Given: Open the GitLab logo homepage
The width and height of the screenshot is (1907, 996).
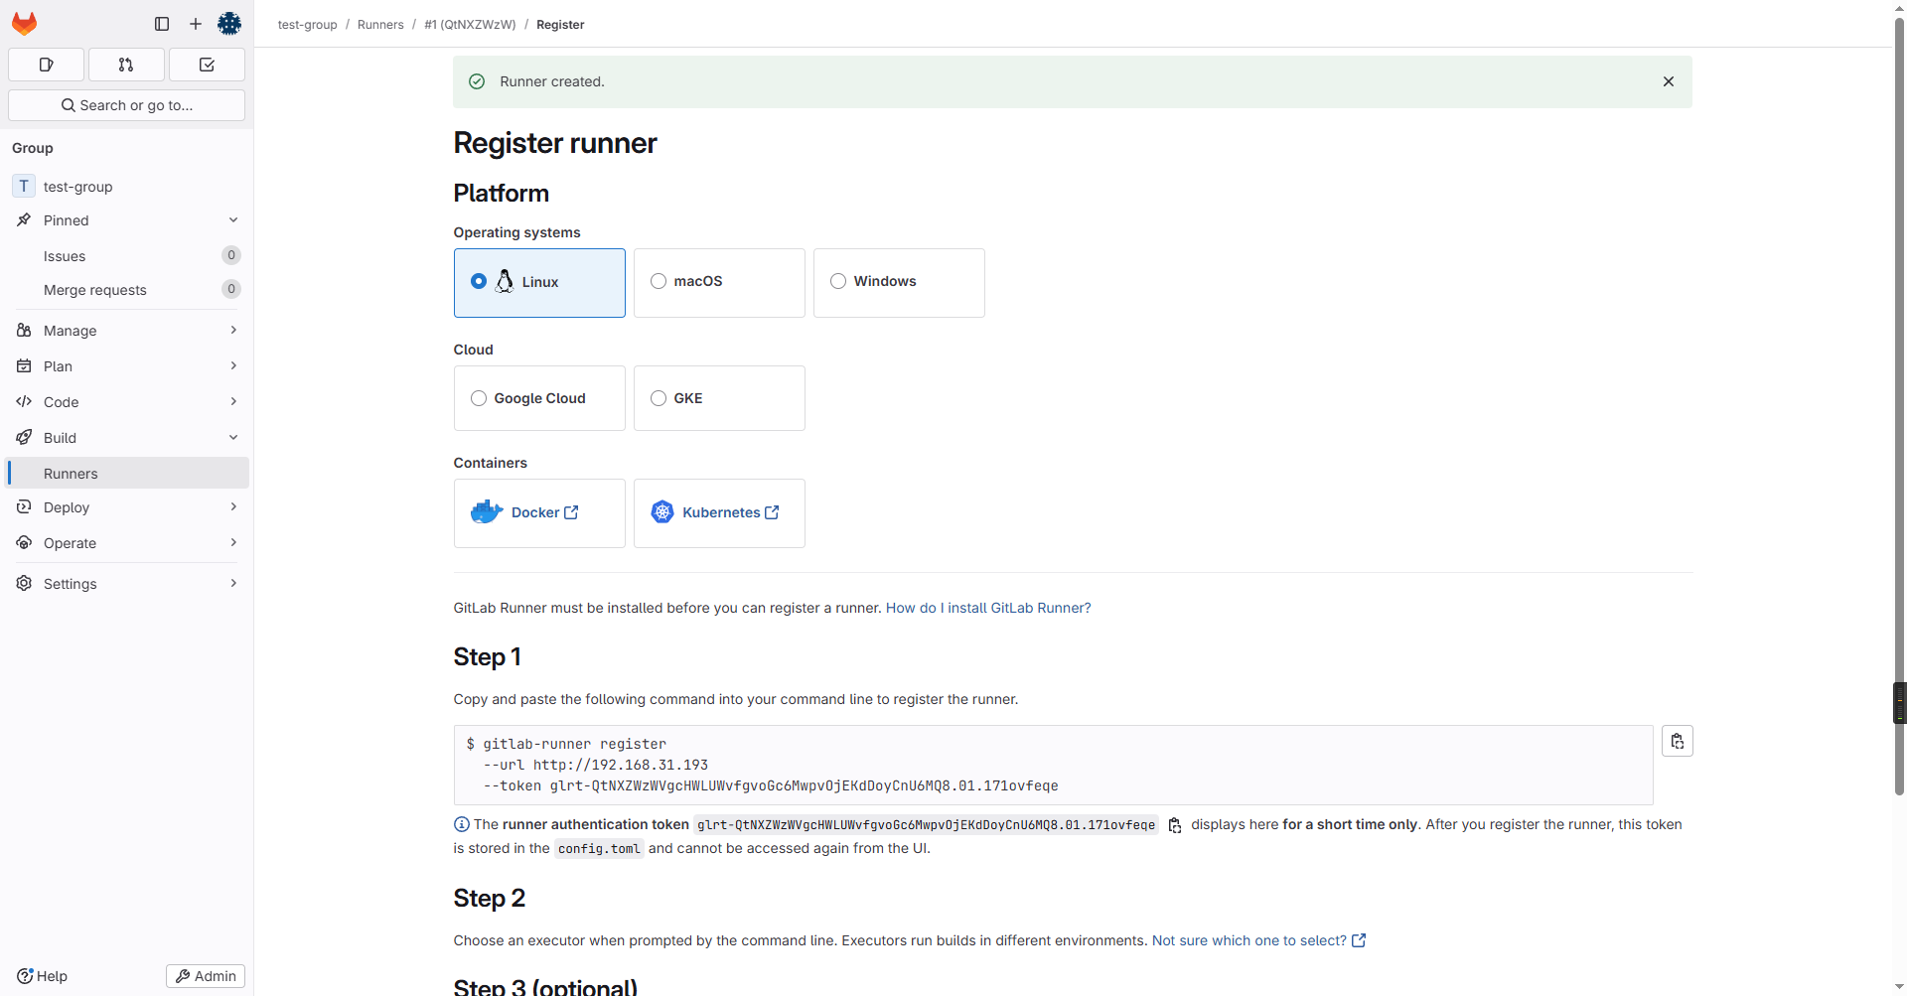Looking at the screenshot, I should [24, 24].
